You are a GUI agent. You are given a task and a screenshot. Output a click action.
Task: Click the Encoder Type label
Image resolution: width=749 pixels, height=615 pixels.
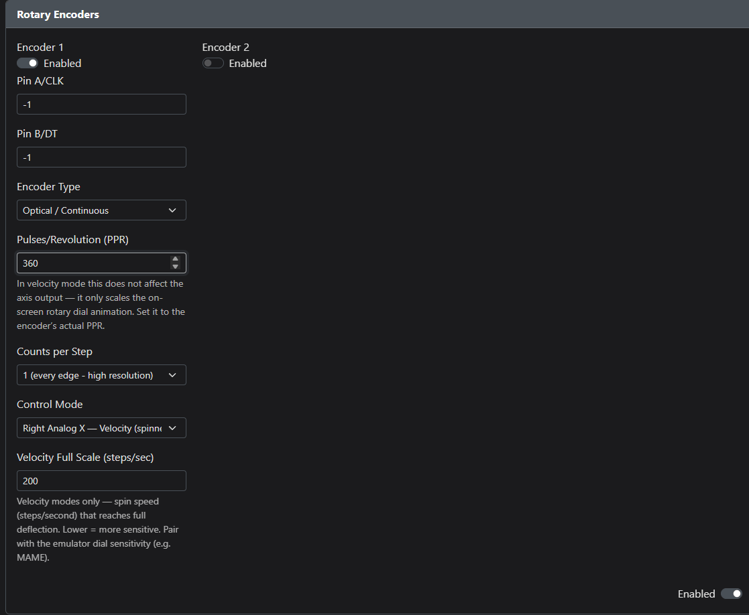pyautogui.click(x=48, y=186)
